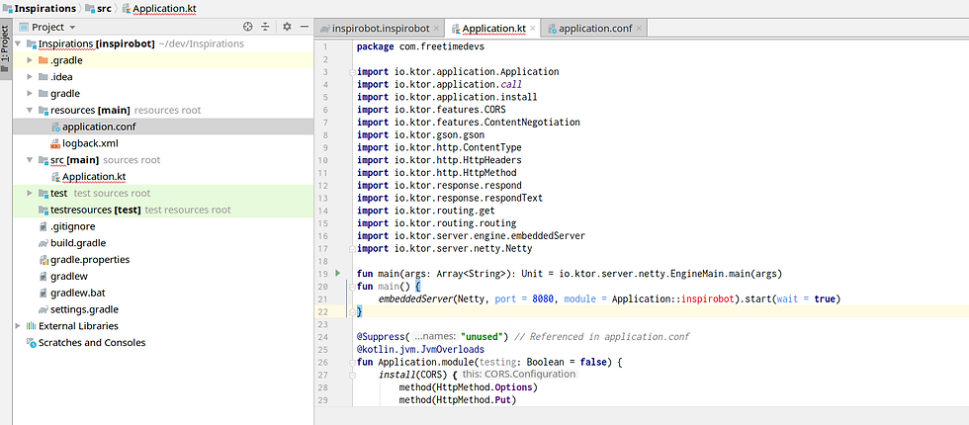
Task: Expand the .gradle folder
Action: [31, 60]
